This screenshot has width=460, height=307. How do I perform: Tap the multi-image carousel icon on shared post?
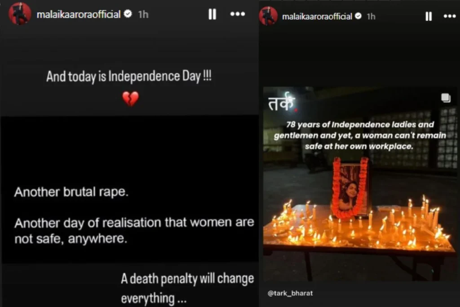(446, 98)
